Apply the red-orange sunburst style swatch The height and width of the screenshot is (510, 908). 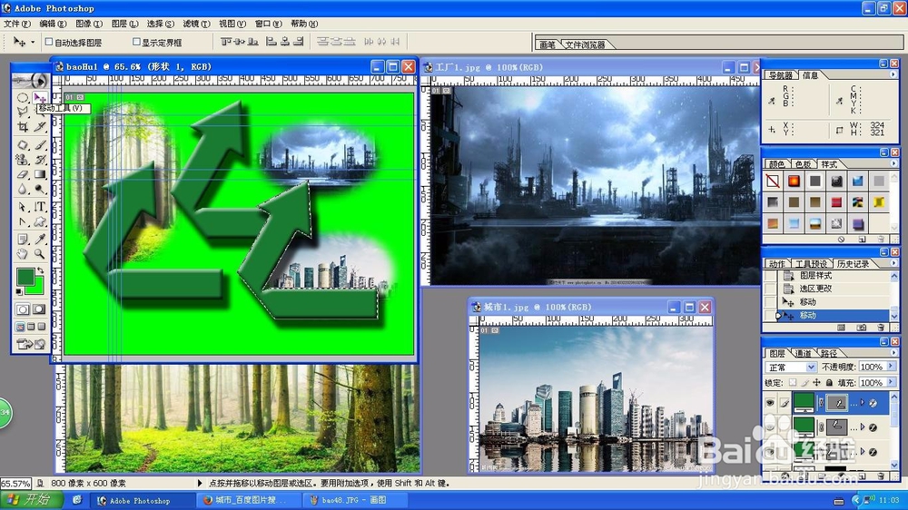794,181
